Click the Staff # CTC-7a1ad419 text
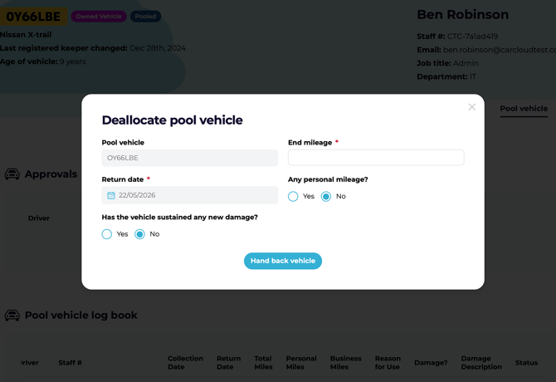556x382 pixels. click(x=457, y=37)
